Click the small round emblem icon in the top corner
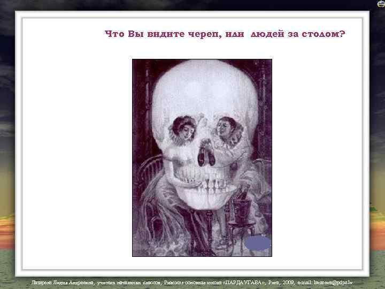The width and height of the screenshot is (385, 289). (x=381, y=4)
